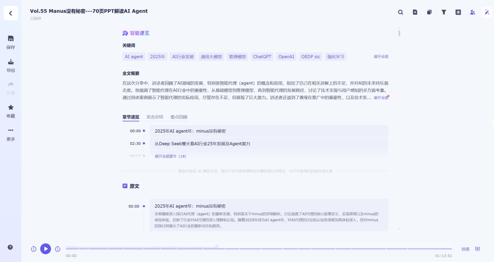
Task: Click the AI magic wand icon
Action: pyautogui.click(x=487, y=12)
